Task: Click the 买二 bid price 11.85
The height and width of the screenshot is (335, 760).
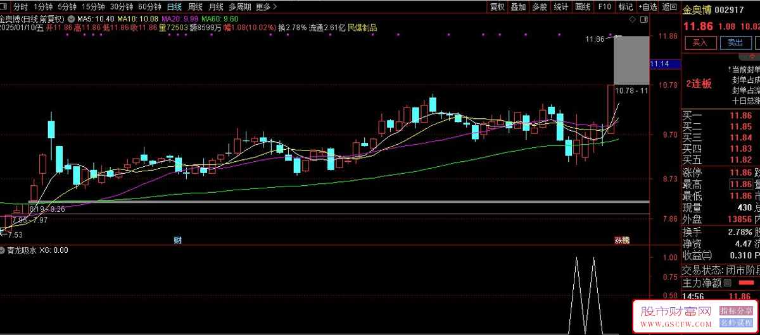Action: click(740, 126)
